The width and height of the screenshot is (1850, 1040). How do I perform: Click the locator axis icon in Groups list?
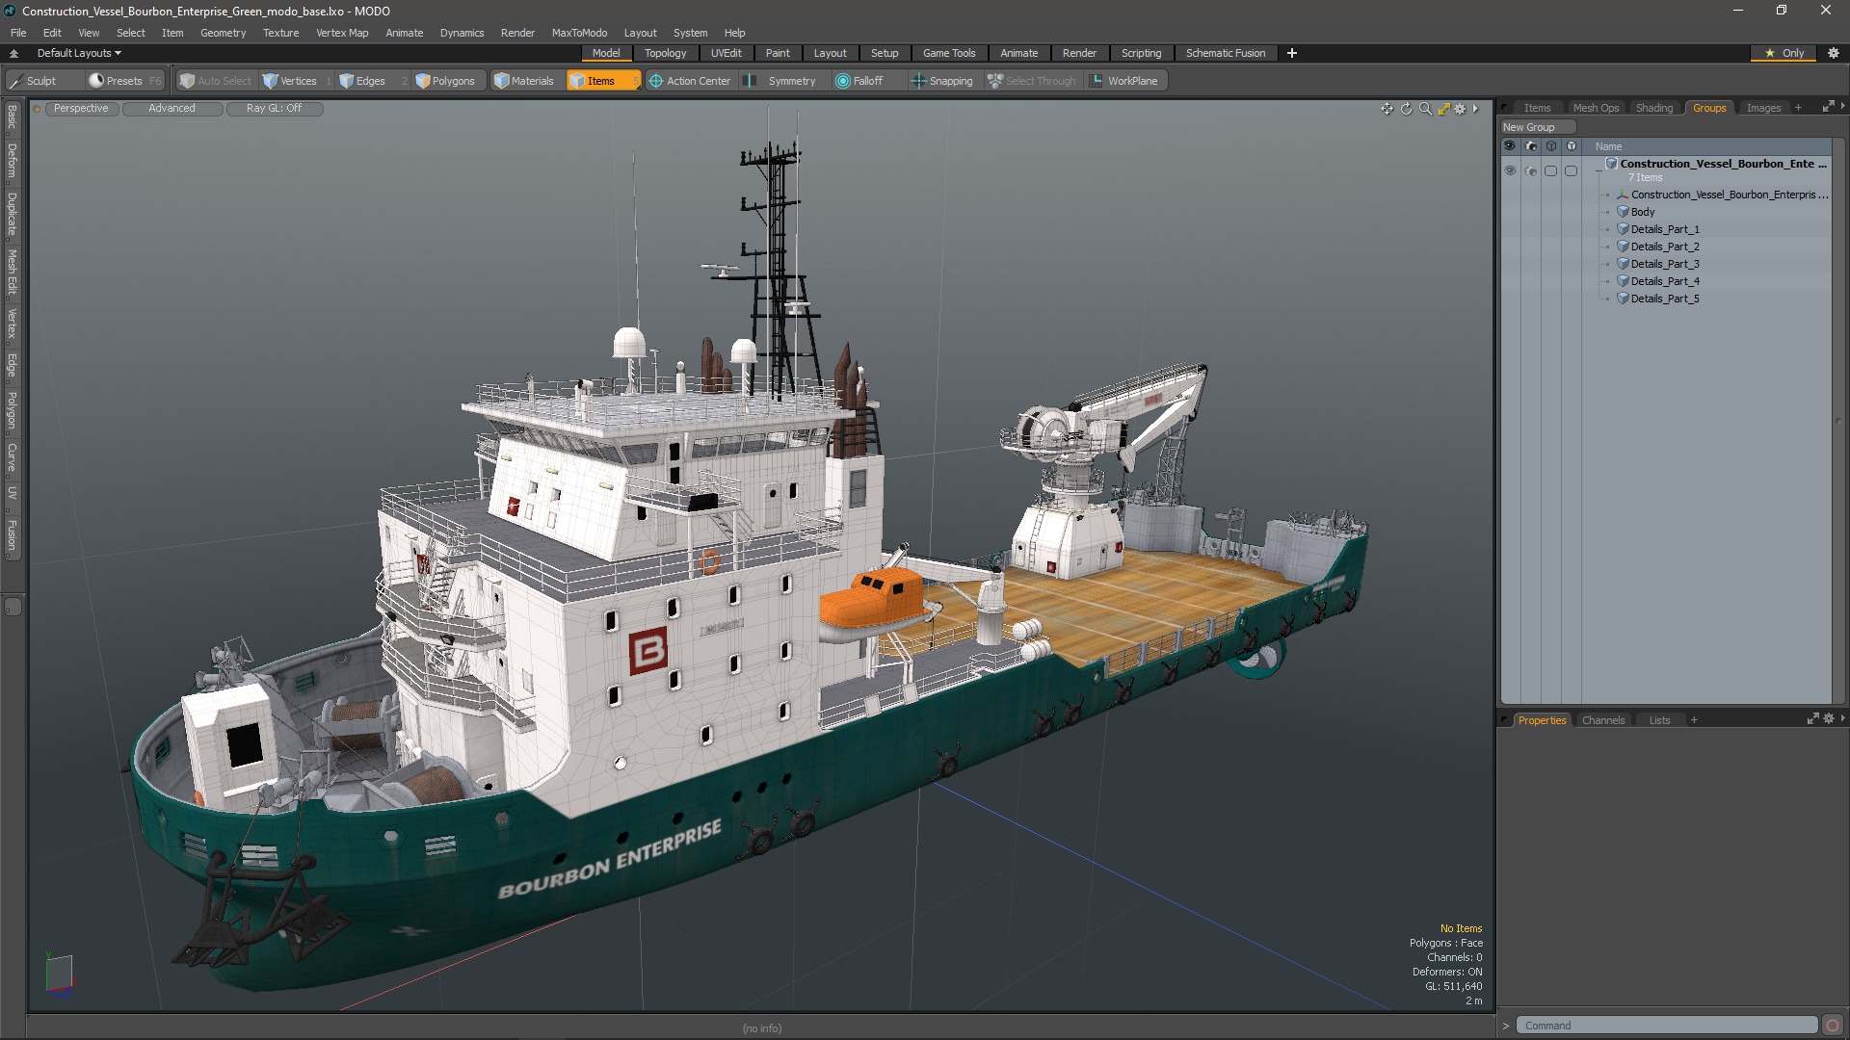pyautogui.click(x=1623, y=195)
